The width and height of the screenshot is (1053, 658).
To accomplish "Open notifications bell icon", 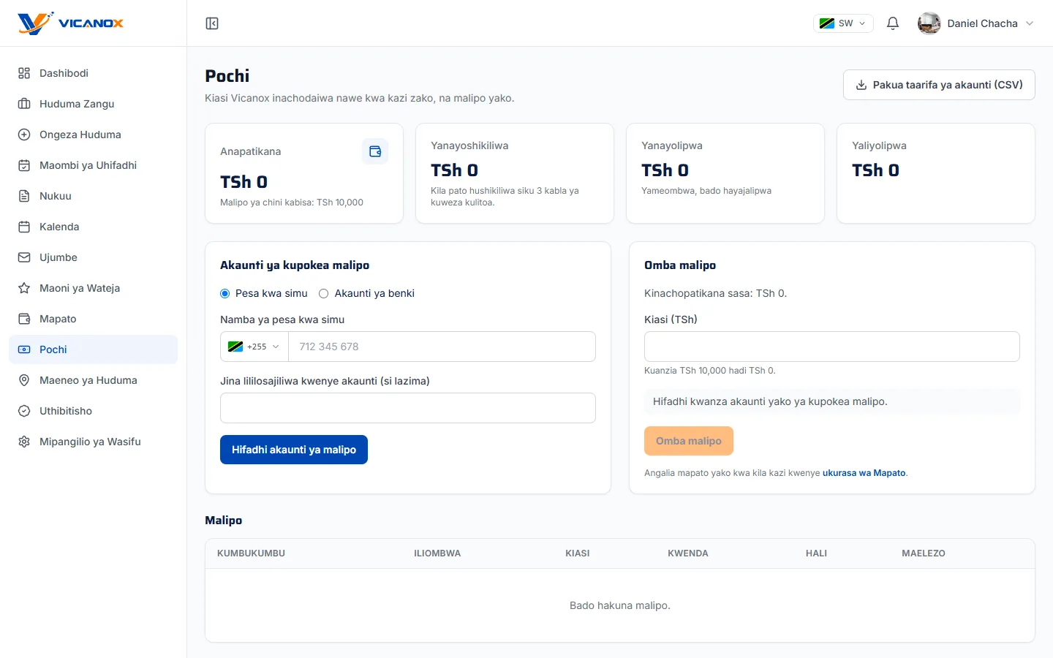I will (893, 23).
